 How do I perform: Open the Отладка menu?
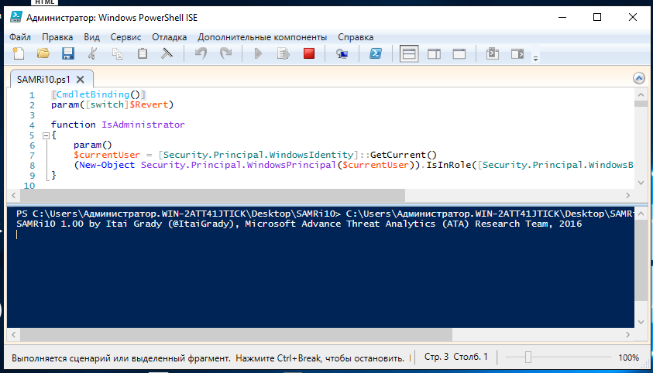(x=169, y=37)
